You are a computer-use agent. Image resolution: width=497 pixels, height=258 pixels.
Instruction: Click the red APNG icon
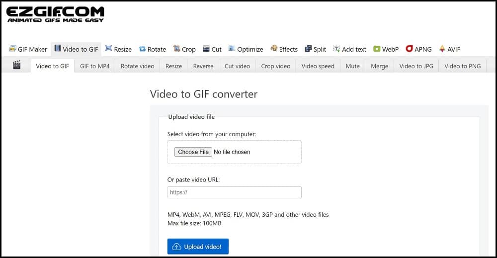click(409, 49)
